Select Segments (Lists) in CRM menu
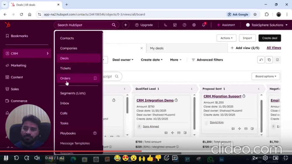The image size is (292, 164). [79, 93]
